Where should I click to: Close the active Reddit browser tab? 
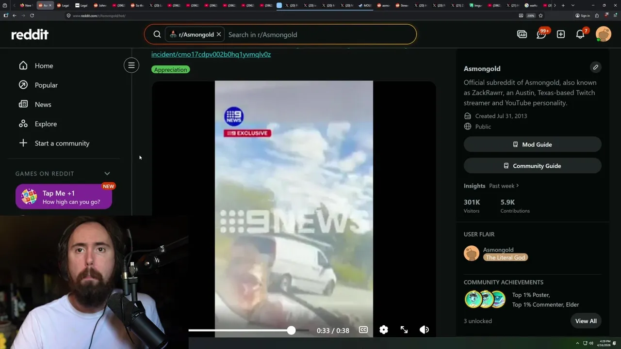click(50, 5)
